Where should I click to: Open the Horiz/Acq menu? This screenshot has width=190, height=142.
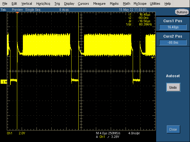tap(43, 4)
